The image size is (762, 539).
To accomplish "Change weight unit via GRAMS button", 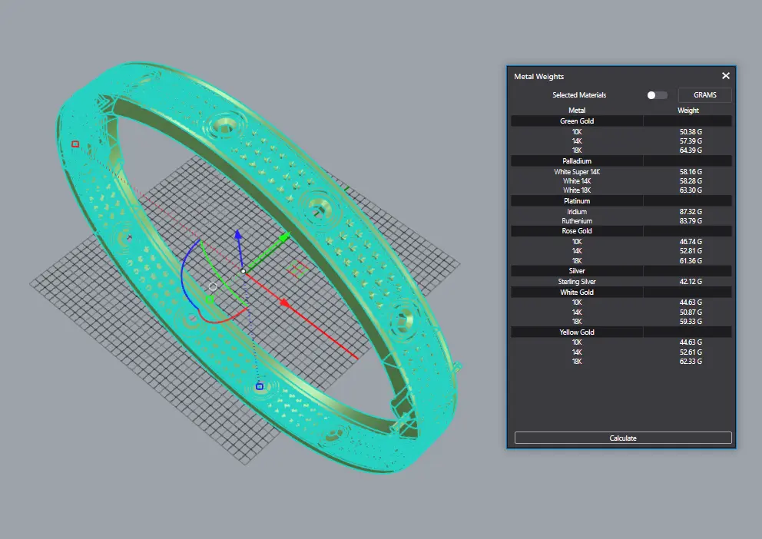I will [704, 95].
